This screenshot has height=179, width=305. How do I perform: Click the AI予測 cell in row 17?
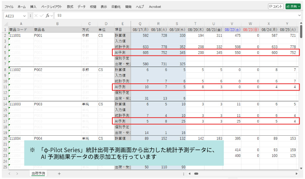pyautogui.click(x=123, y=121)
